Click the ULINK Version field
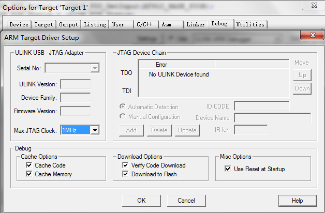Screen dimensions: 325x213 tap(76, 84)
